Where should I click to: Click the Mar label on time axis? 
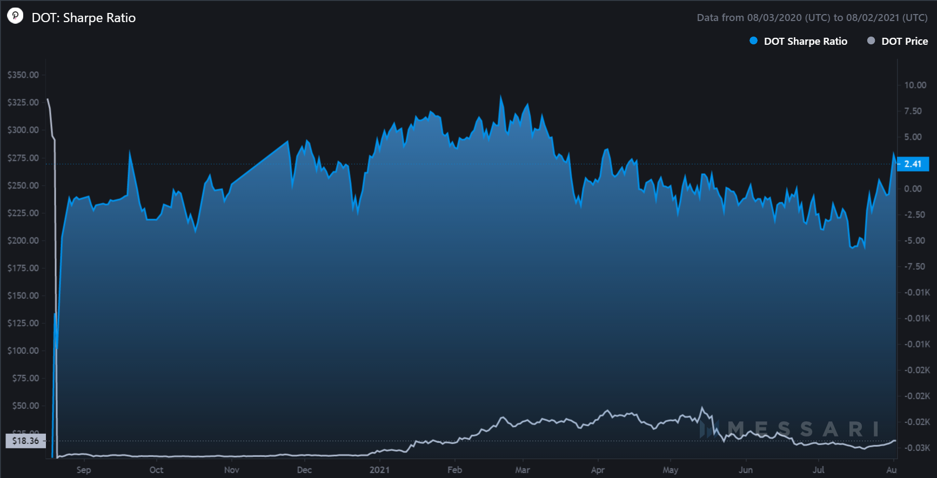[523, 470]
